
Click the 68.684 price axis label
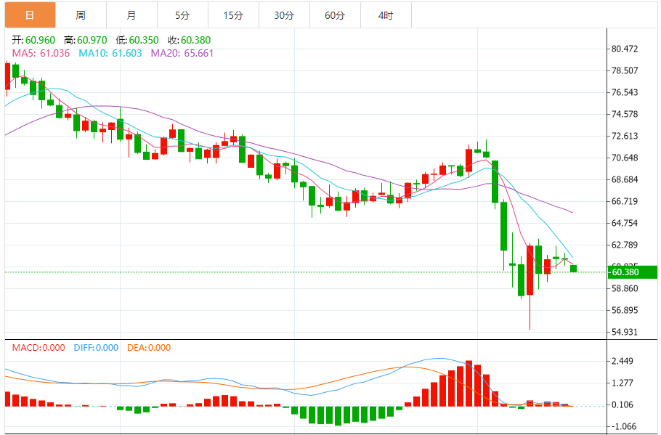[625, 179]
